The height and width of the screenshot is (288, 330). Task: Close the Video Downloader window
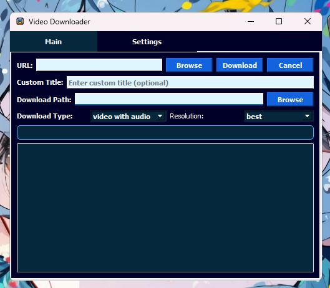pyautogui.click(x=308, y=21)
